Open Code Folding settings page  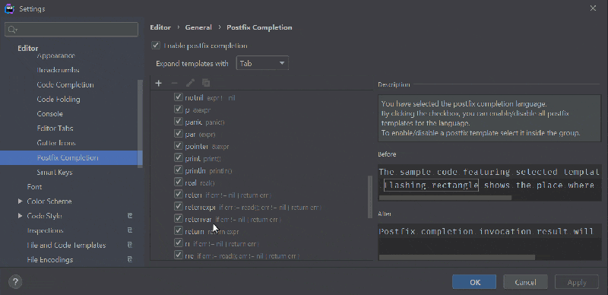(59, 100)
